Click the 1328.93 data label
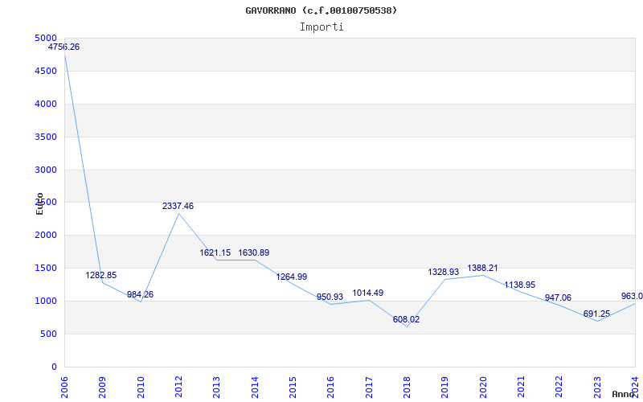This screenshot has height=402, width=643. click(444, 272)
